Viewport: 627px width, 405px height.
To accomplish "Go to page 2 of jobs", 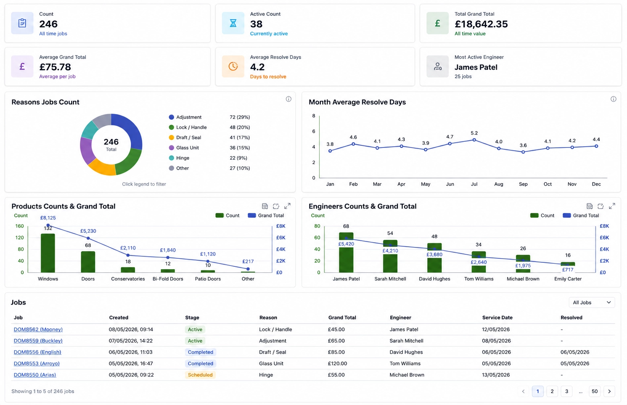I will [552, 391].
